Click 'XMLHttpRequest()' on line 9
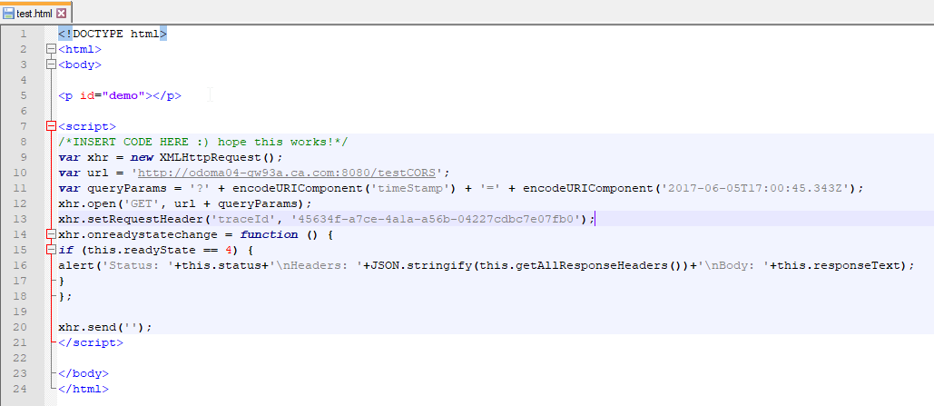 218,157
